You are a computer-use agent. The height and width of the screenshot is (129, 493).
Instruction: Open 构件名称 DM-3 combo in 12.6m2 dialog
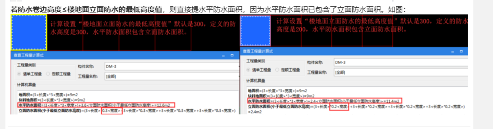pyautogui.click(x=172, y=66)
